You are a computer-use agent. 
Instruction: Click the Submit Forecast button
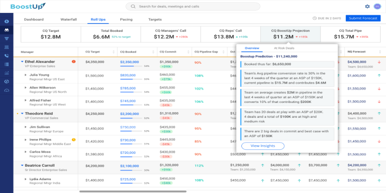(363, 18)
